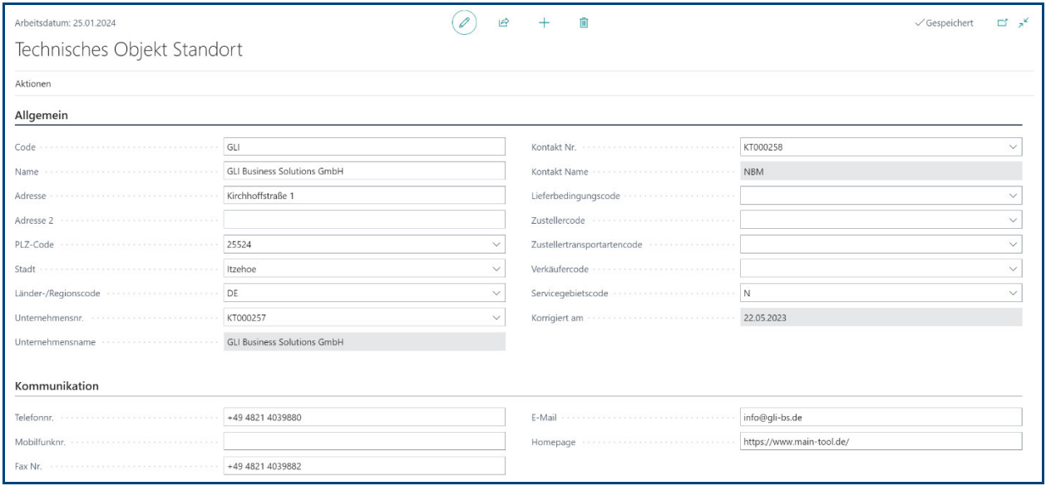This screenshot has height=486, width=1046.
Task: Open page in new window icon
Action: pos(1002,22)
